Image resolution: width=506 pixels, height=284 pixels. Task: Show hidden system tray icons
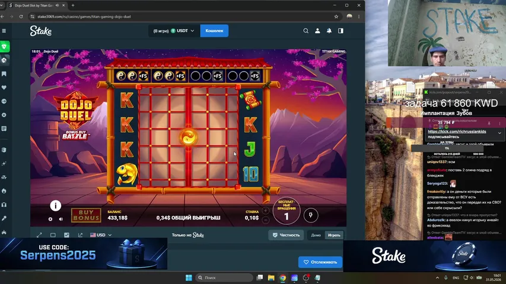(x=437, y=277)
